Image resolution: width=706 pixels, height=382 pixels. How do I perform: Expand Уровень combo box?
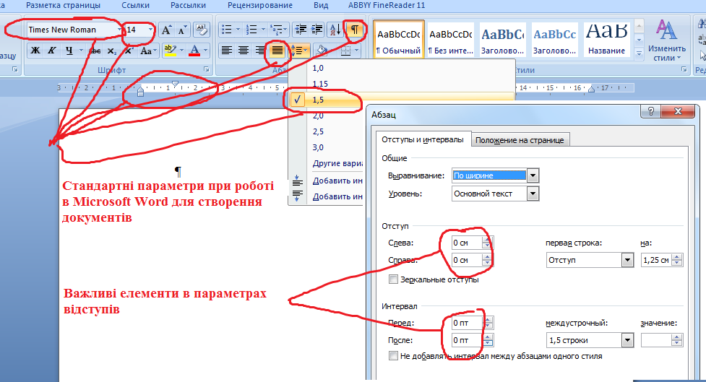(533, 194)
